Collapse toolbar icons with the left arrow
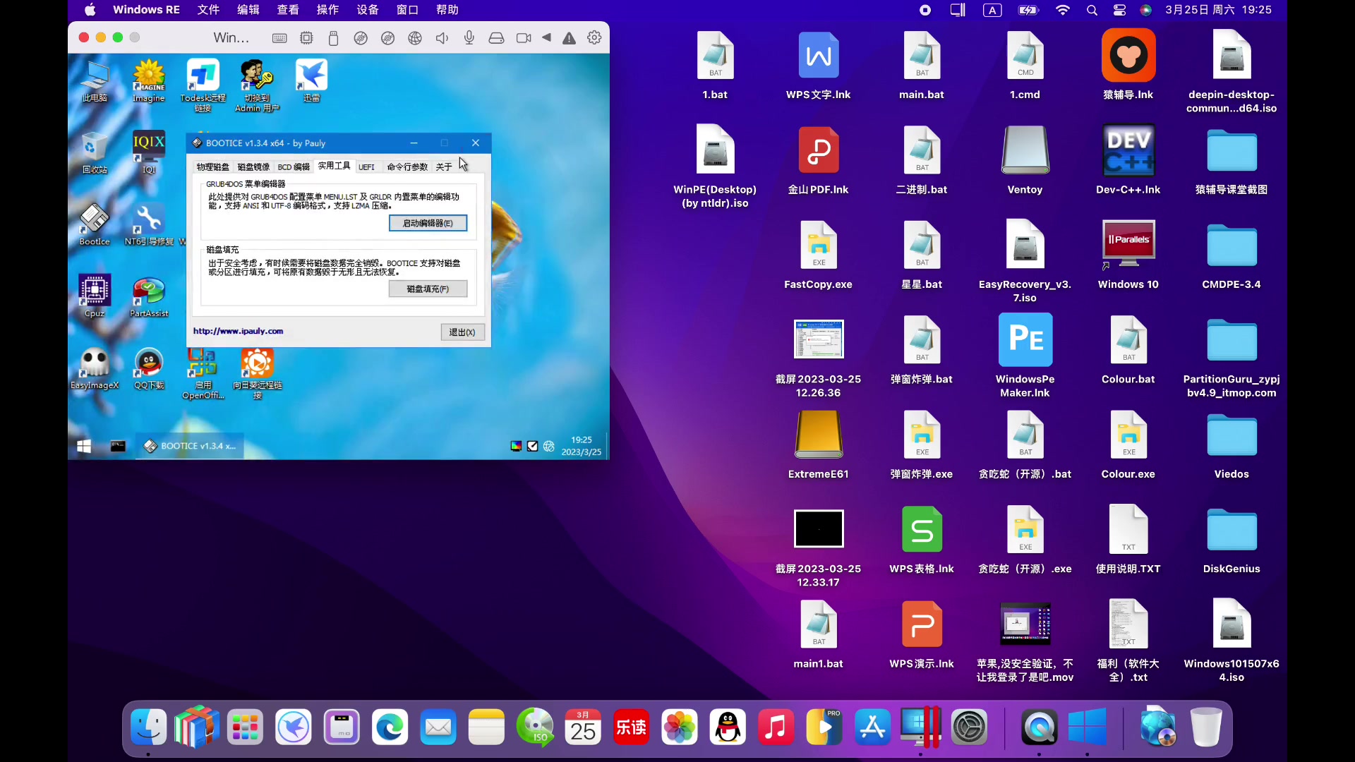This screenshot has width=1355, height=762. 546,38
